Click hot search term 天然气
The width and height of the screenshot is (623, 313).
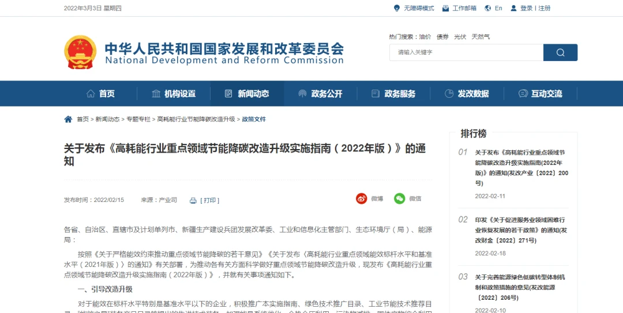pyautogui.click(x=481, y=36)
